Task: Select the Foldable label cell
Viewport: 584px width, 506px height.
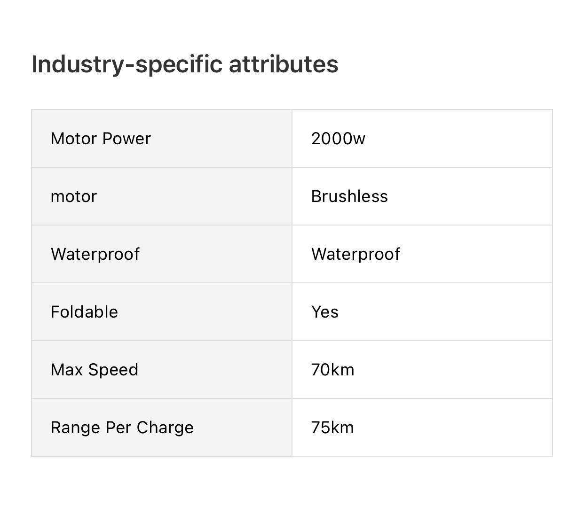Action: (x=162, y=312)
